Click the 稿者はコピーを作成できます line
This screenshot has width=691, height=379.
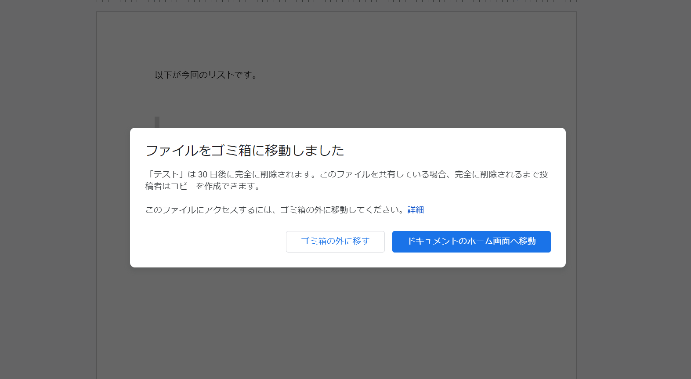click(x=203, y=186)
